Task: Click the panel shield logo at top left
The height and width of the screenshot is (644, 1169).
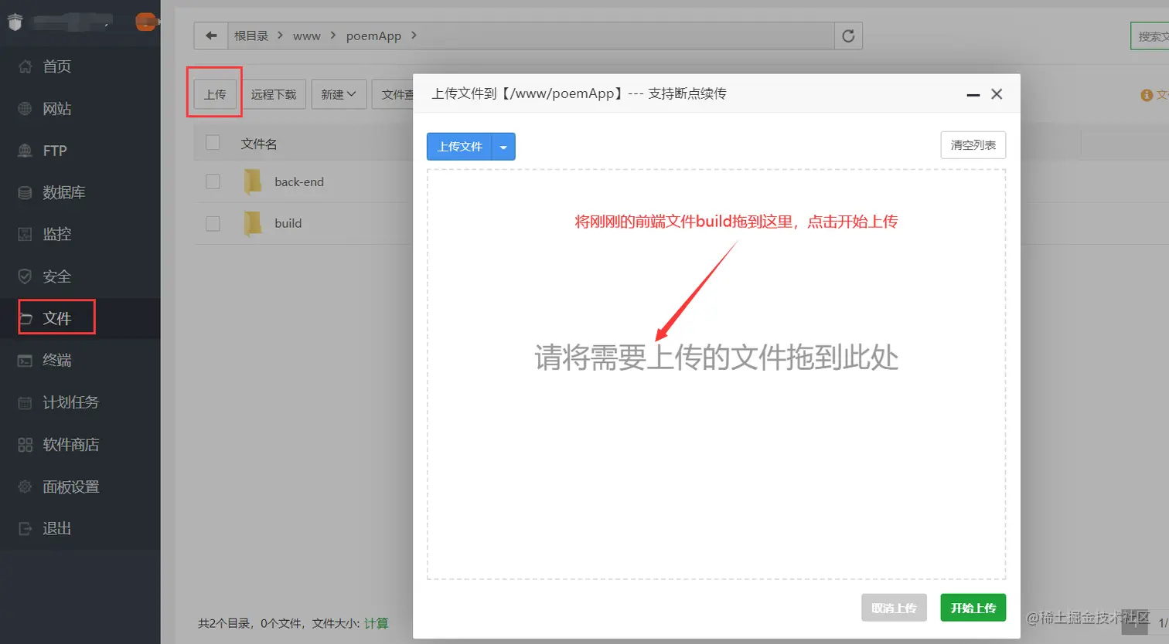Action: 15,22
